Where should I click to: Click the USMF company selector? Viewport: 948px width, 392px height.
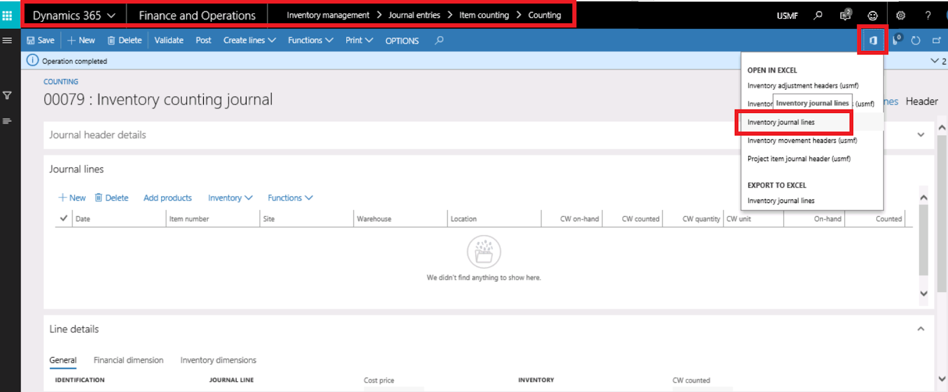point(787,16)
